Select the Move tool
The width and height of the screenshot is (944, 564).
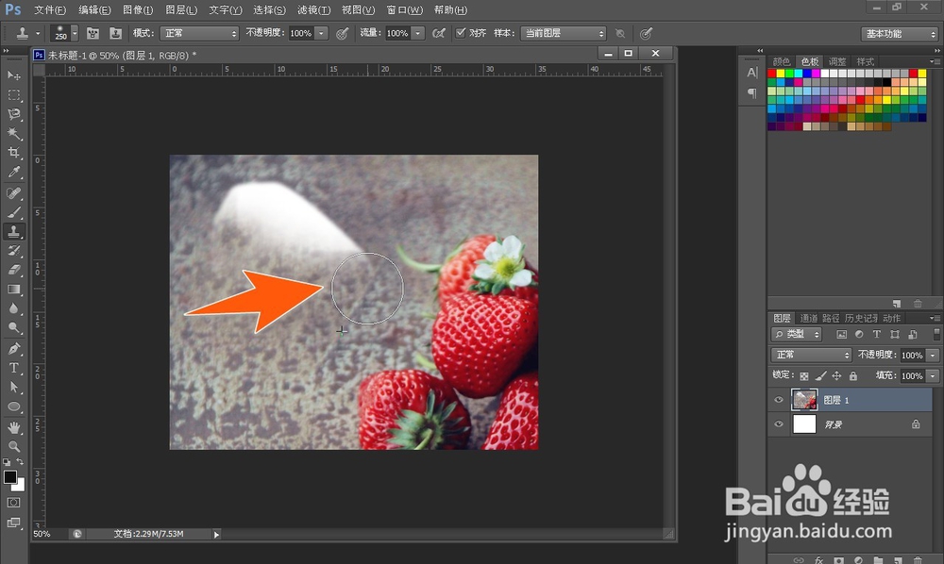click(x=13, y=75)
